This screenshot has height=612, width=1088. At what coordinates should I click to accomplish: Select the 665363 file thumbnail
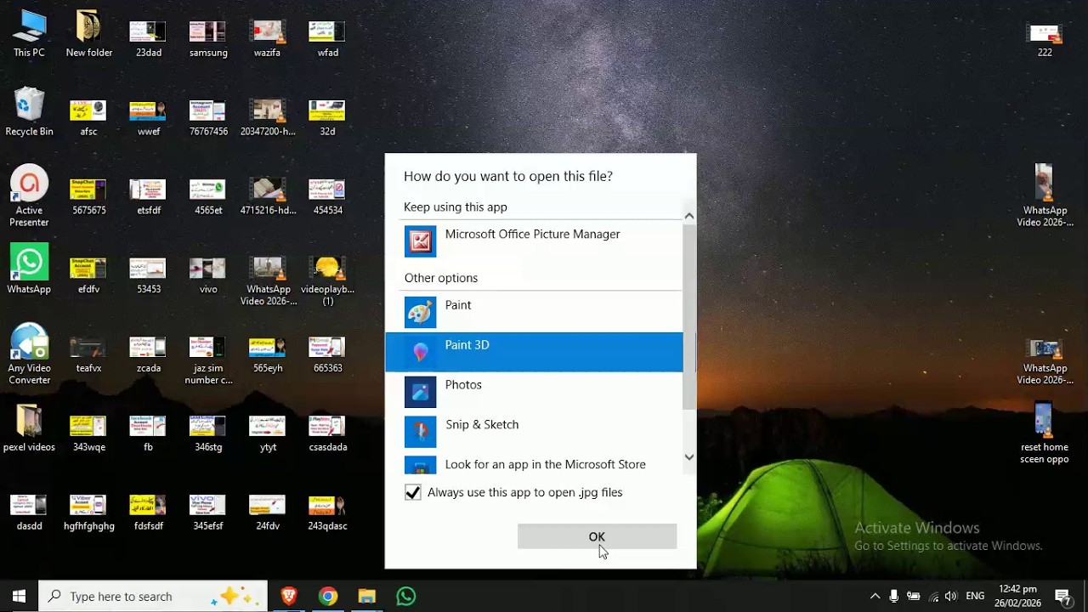coord(327,354)
